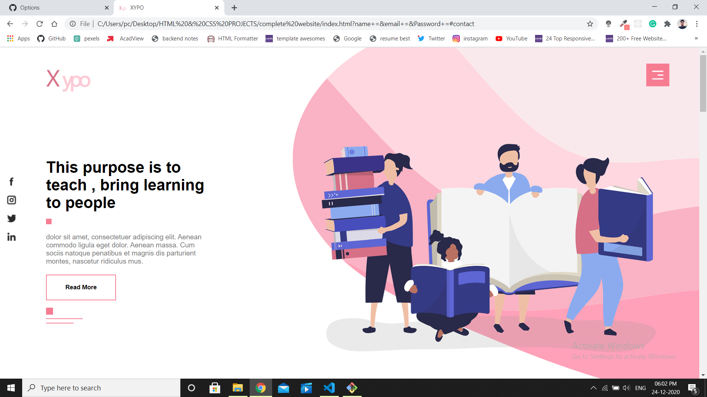Open the LinkedIn sidebar icon

[11, 237]
